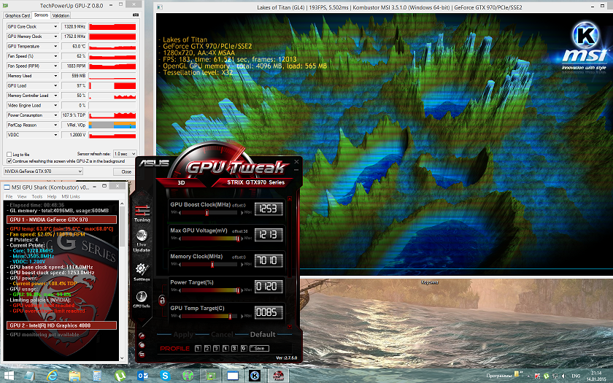Open GPU Tweak Settings gear
The image size is (613, 383).
point(142,271)
